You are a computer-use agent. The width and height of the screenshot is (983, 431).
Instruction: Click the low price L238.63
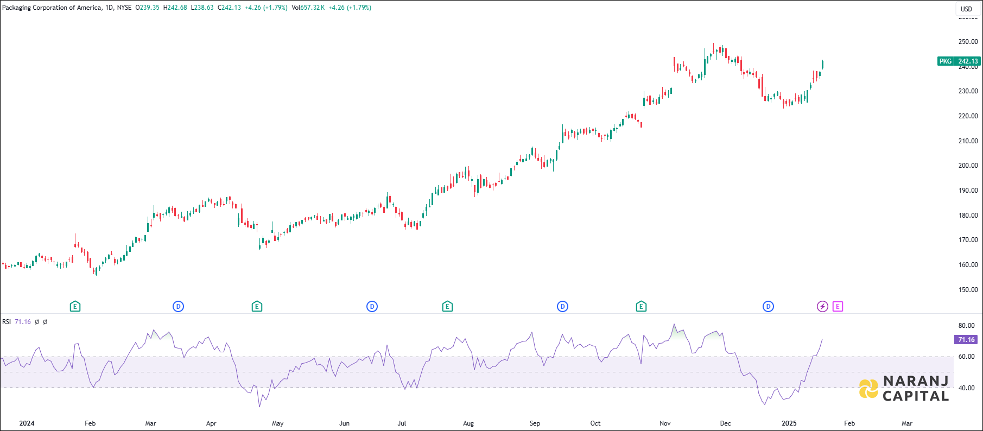(202, 8)
